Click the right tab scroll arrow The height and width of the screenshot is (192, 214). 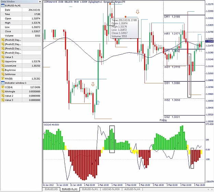[212, 189]
